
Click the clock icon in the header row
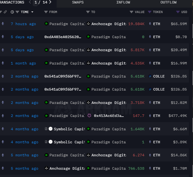(12, 12)
